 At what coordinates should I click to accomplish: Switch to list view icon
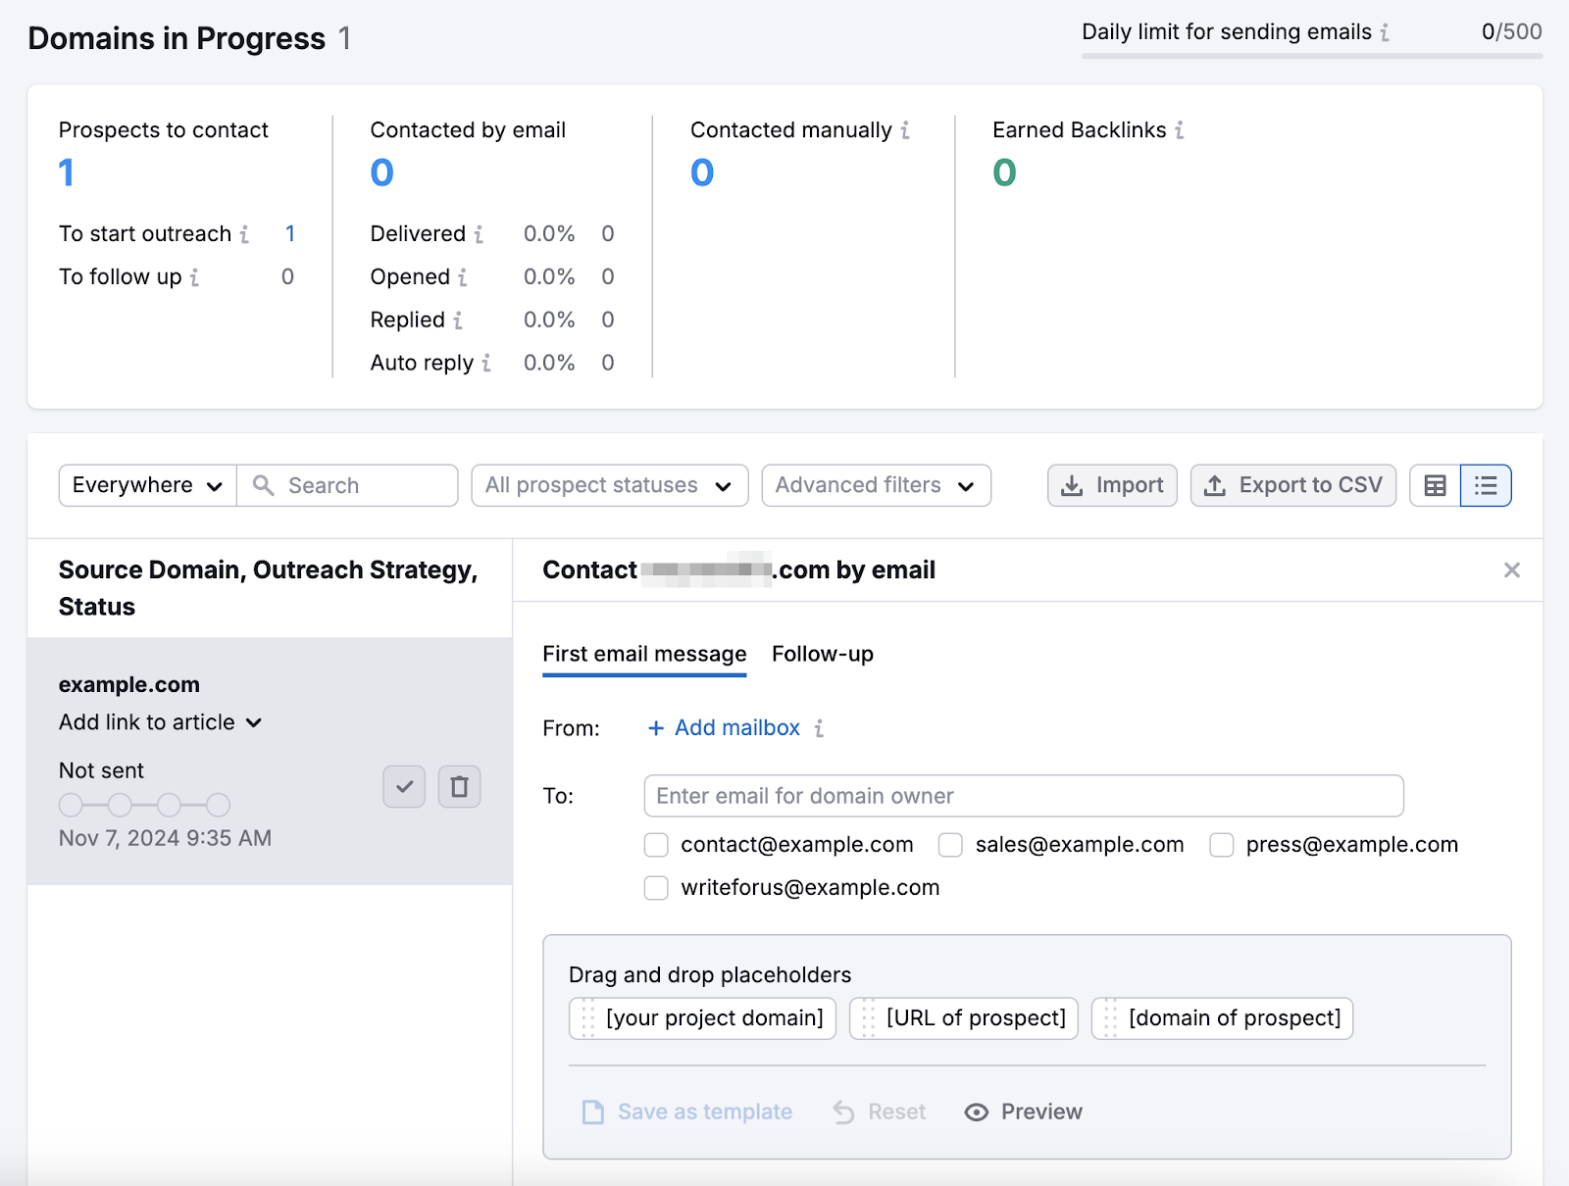tap(1486, 485)
